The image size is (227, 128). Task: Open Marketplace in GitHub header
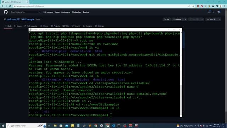pos(77,12)
